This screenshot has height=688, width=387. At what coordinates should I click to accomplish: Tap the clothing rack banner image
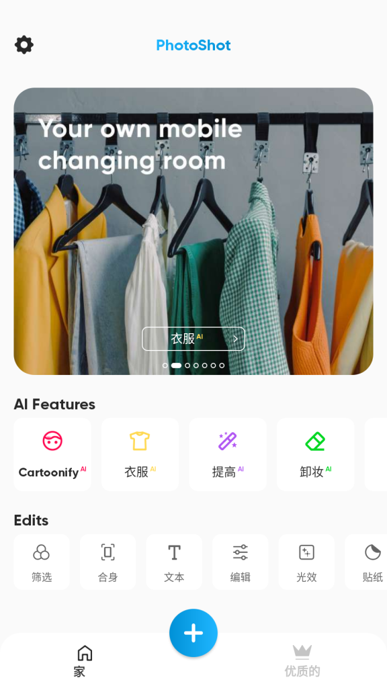193,231
